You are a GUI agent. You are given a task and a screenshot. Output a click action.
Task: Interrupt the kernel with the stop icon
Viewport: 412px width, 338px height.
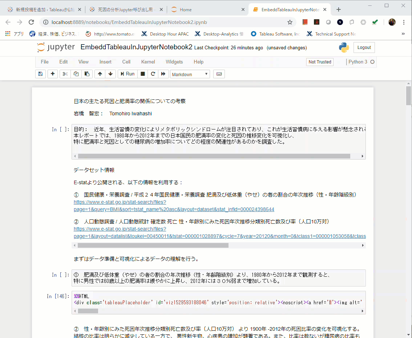click(143, 74)
